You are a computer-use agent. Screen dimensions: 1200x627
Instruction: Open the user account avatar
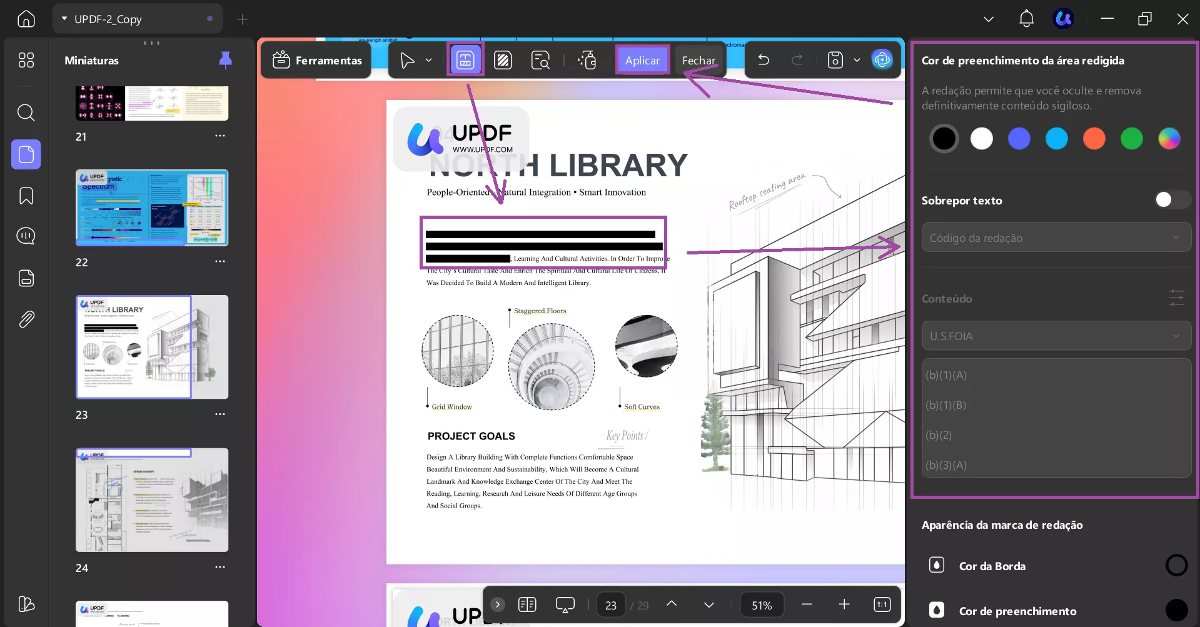pyautogui.click(x=1064, y=19)
